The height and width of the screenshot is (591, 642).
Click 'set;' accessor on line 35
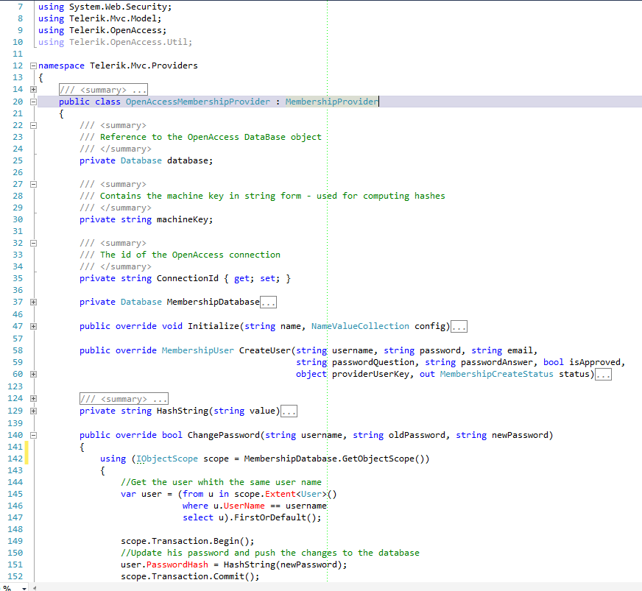(269, 278)
